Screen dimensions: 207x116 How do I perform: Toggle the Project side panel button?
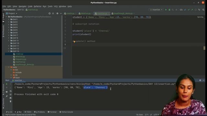coord(4,17)
